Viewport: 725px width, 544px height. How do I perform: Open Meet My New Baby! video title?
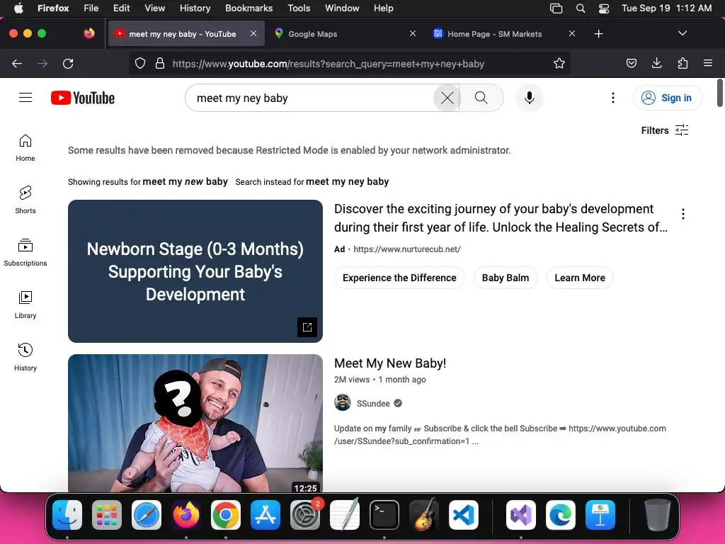pos(390,363)
